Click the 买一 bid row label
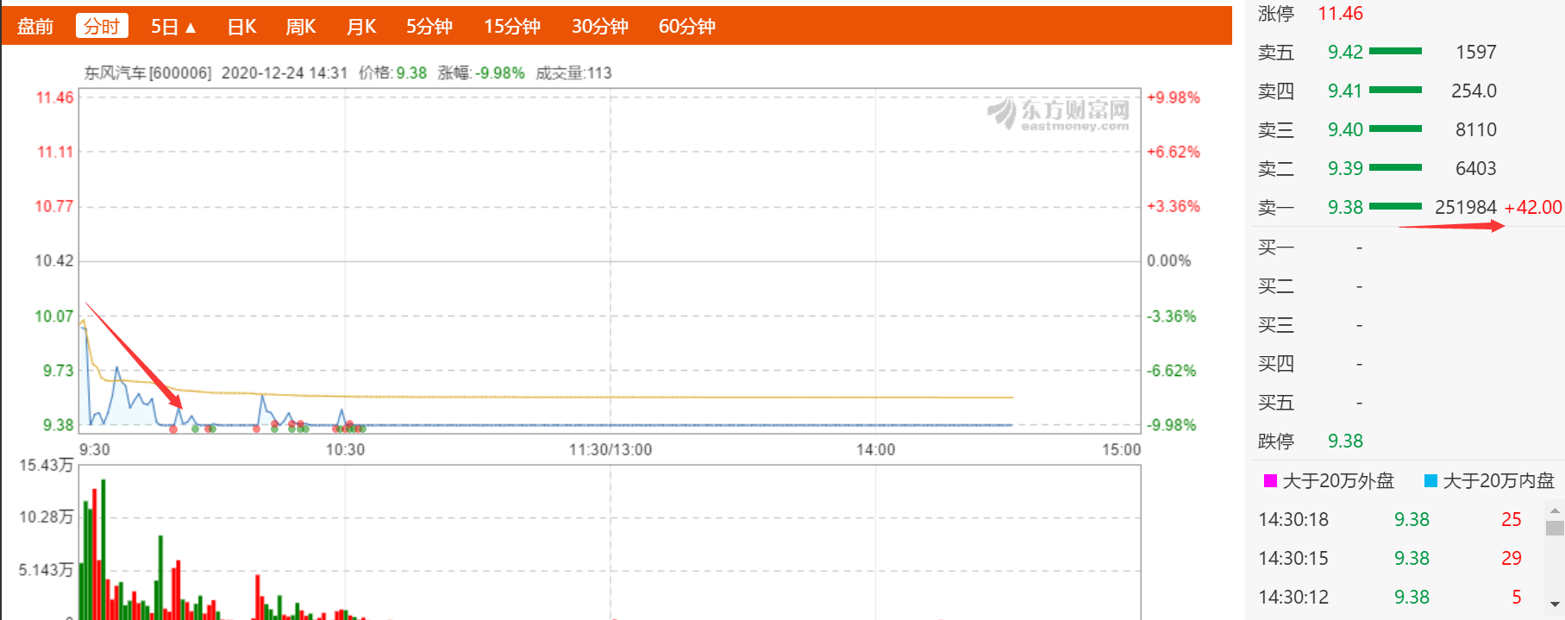 click(1276, 247)
